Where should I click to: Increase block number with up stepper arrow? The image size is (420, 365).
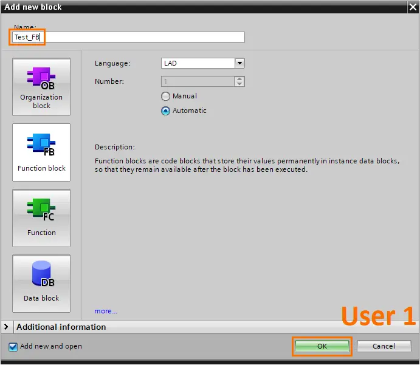[239, 79]
